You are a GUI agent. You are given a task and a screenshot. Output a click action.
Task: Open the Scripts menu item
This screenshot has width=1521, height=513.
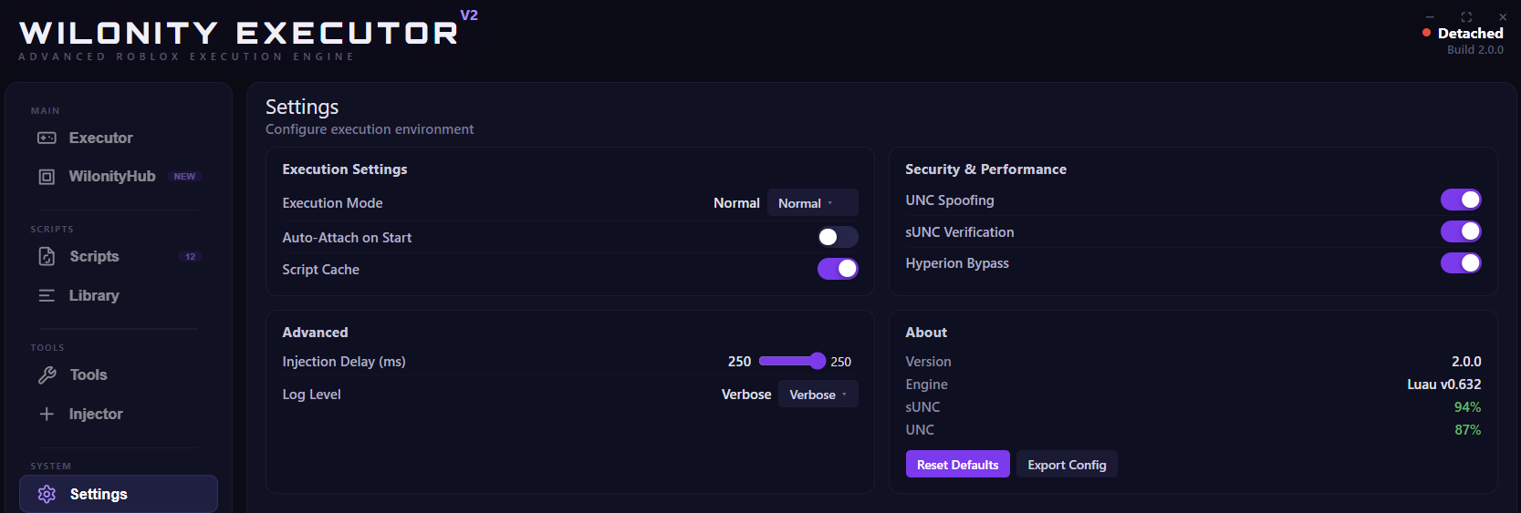click(119, 257)
